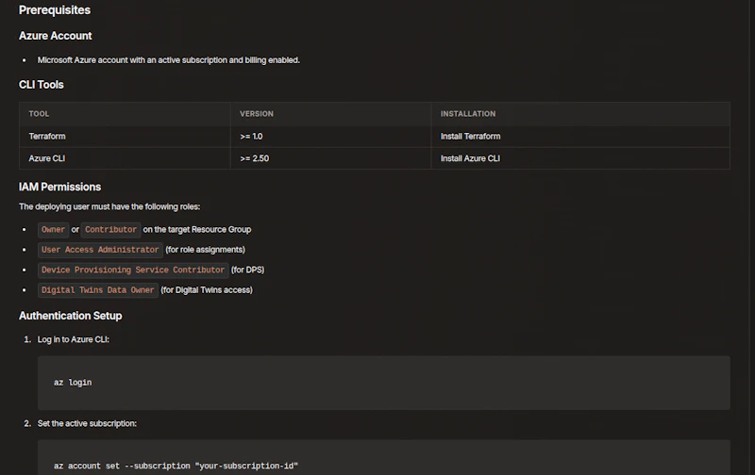Click the Contributor role code tag
Image resolution: width=755 pixels, height=475 pixels.
pyautogui.click(x=110, y=230)
